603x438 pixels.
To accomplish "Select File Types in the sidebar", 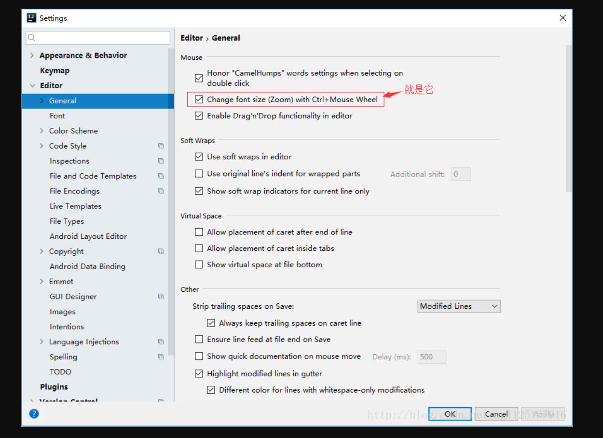I will click(67, 221).
